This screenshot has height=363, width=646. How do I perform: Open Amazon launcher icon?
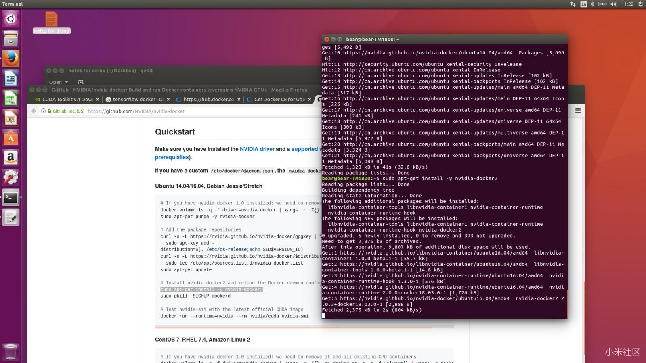pyautogui.click(x=11, y=157)
